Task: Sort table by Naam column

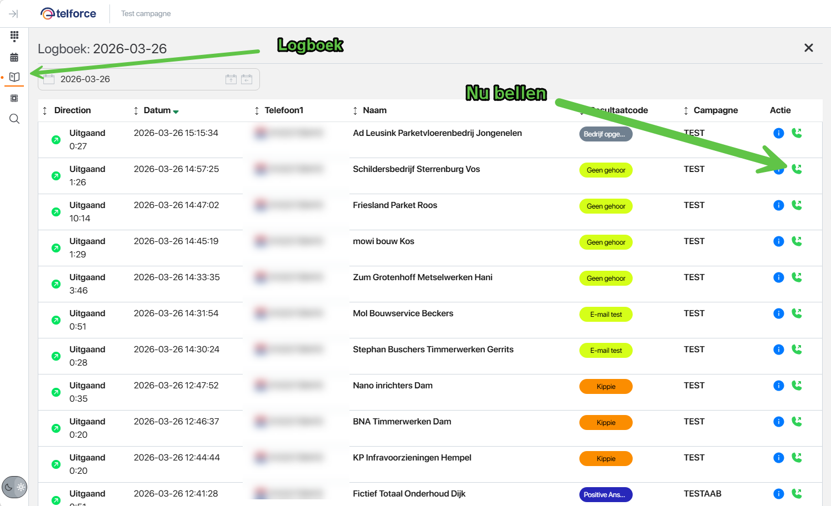Action: click(374, 110)
